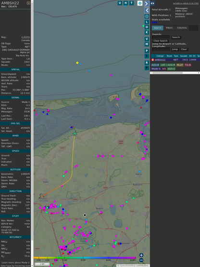The height and width of the screenshot is (267, 200).
Task: Open the map layer switcher icon
Action: 140,3
